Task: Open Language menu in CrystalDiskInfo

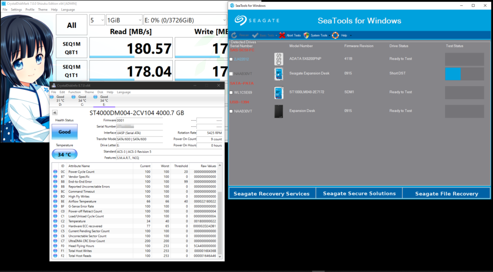Action: [x=124, y=92]
